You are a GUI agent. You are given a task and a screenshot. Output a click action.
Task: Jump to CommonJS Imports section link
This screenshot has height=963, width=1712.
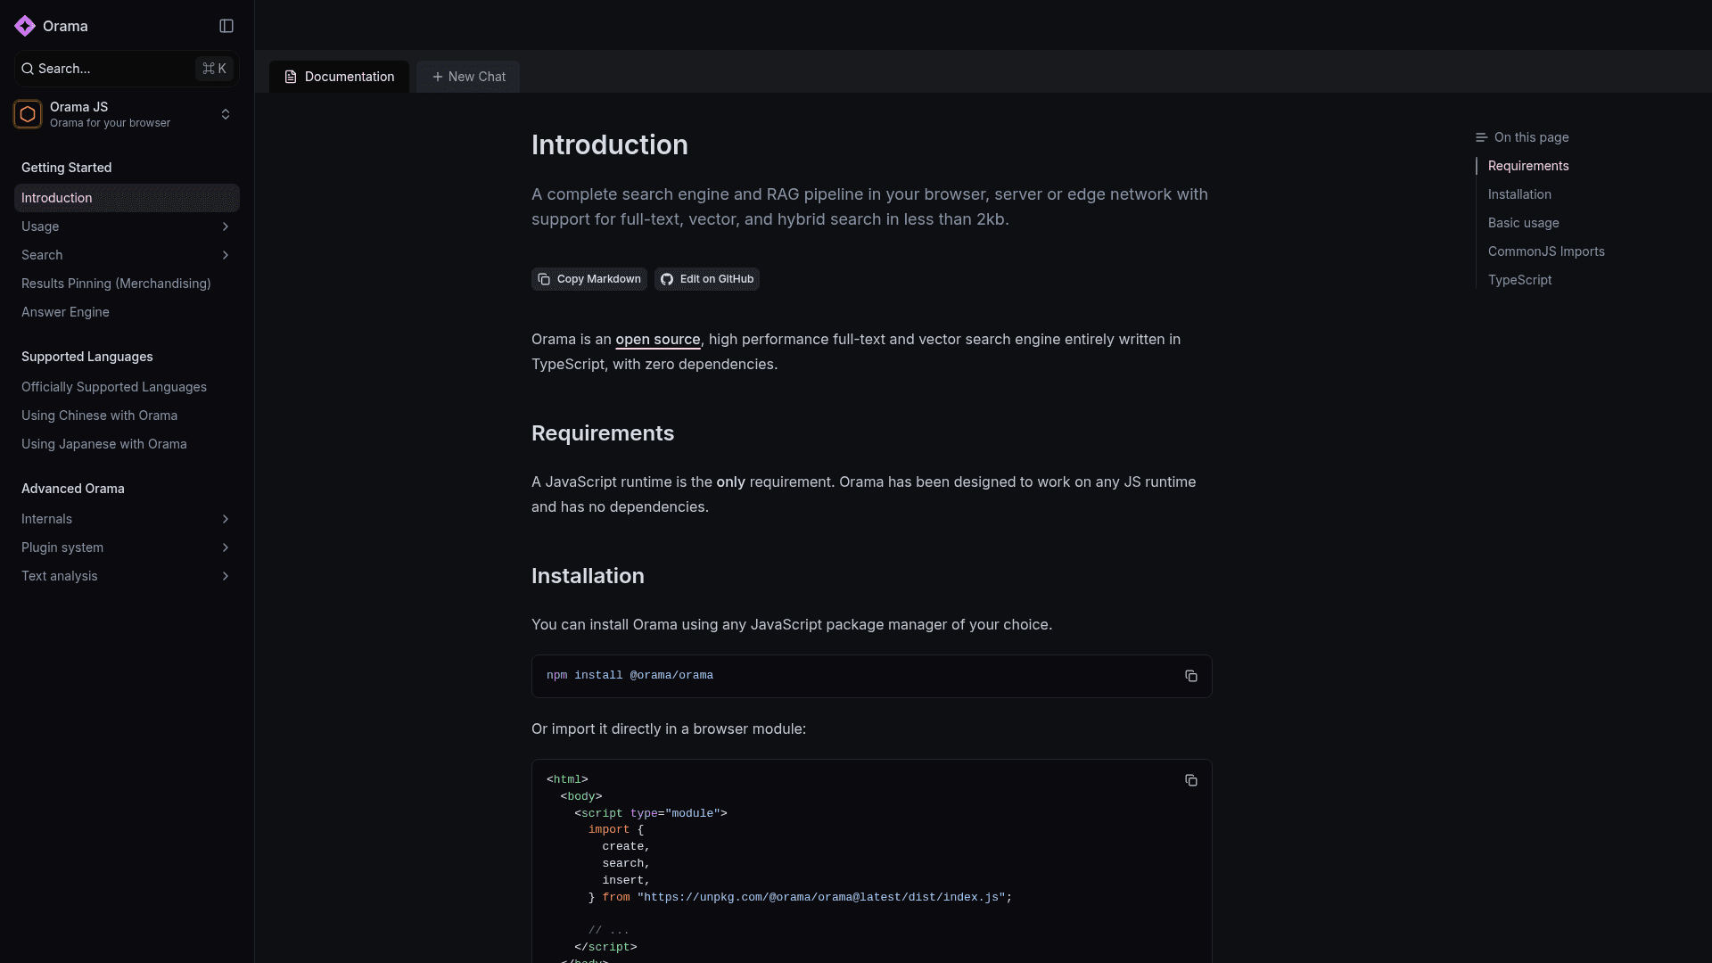click(1546, 251)
